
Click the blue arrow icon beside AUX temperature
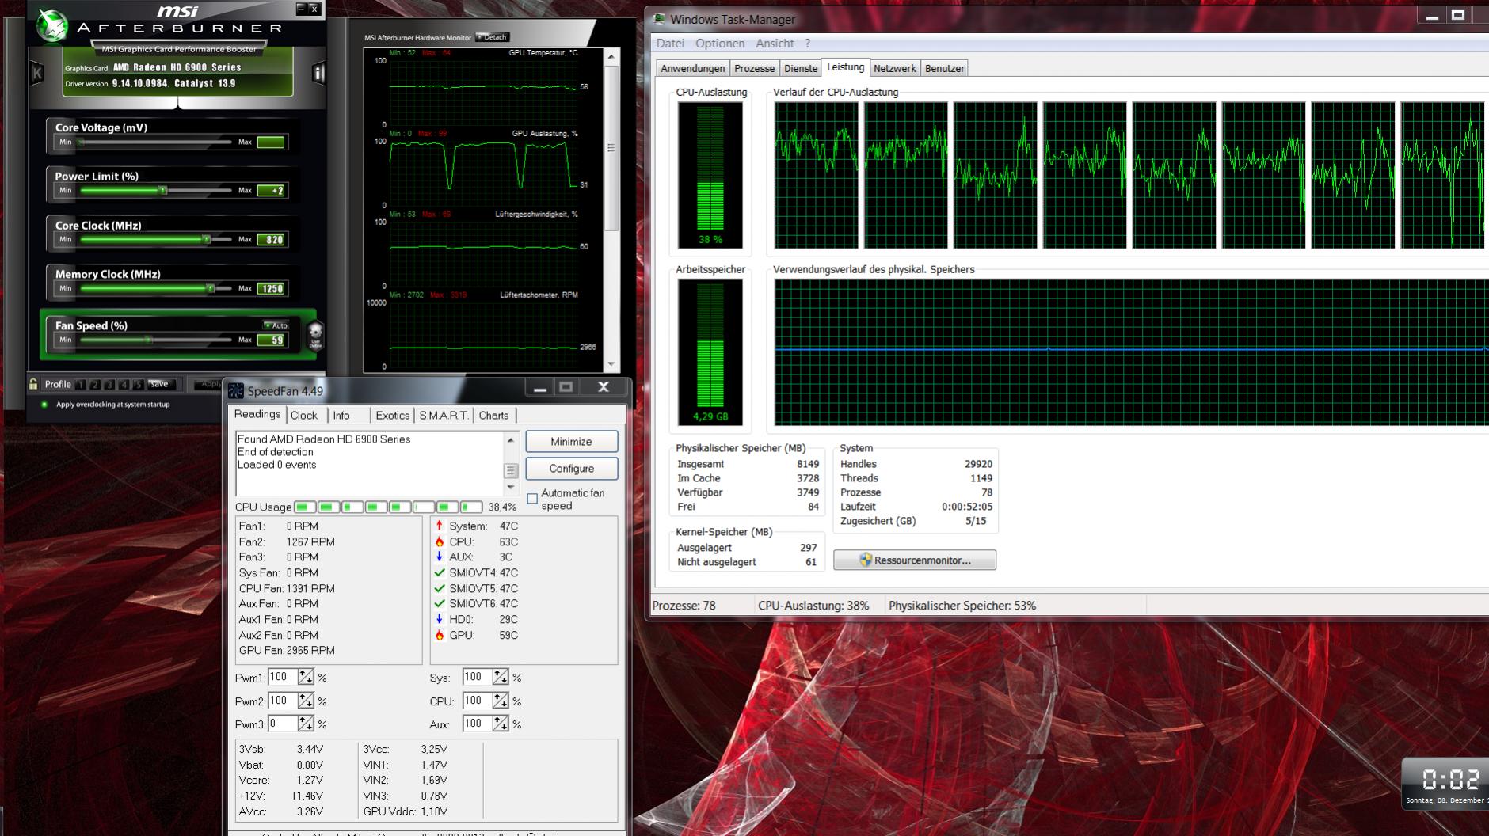coord(440,557)
